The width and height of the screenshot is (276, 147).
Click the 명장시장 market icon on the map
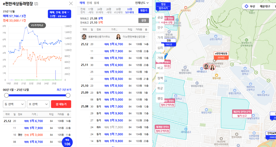click(216, 75)
